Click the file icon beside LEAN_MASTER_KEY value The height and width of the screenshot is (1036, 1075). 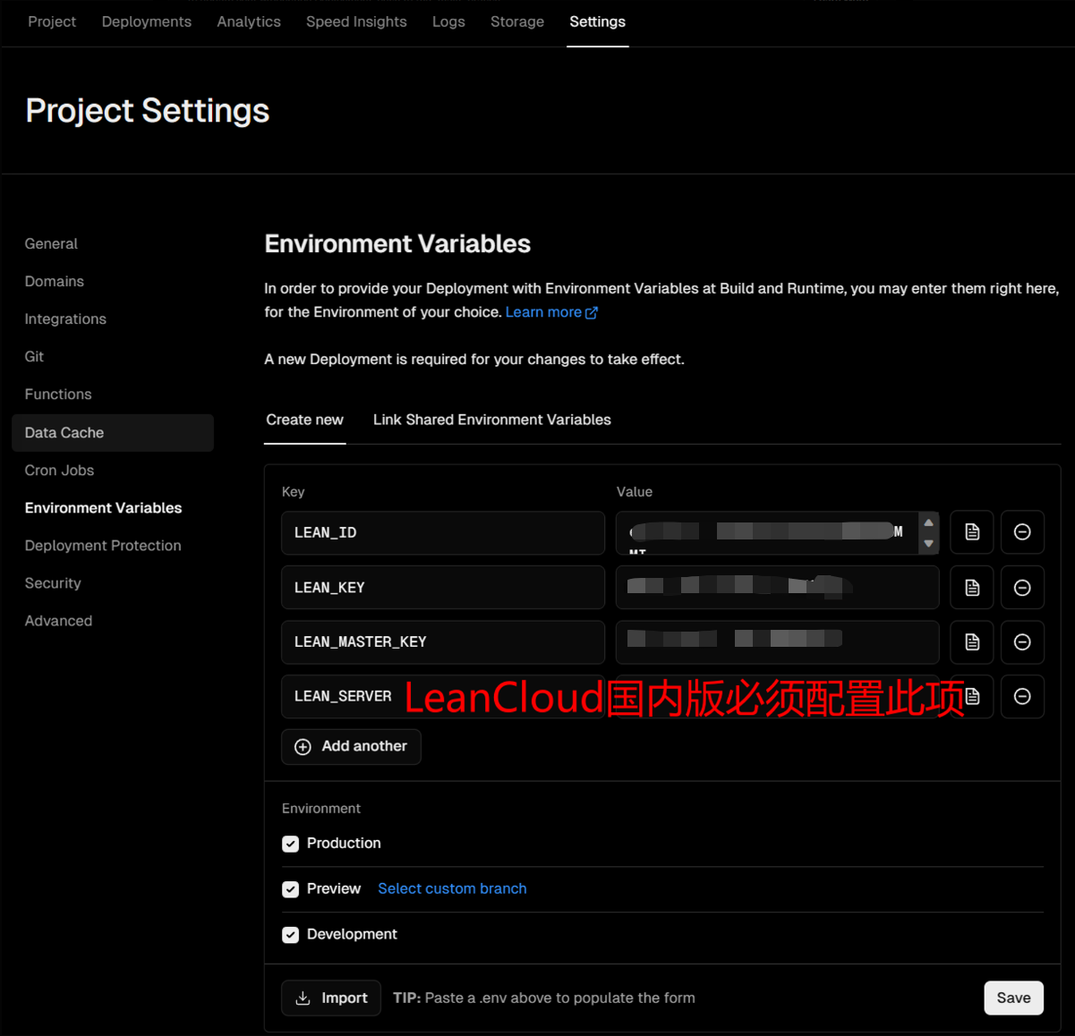point(972,642)
